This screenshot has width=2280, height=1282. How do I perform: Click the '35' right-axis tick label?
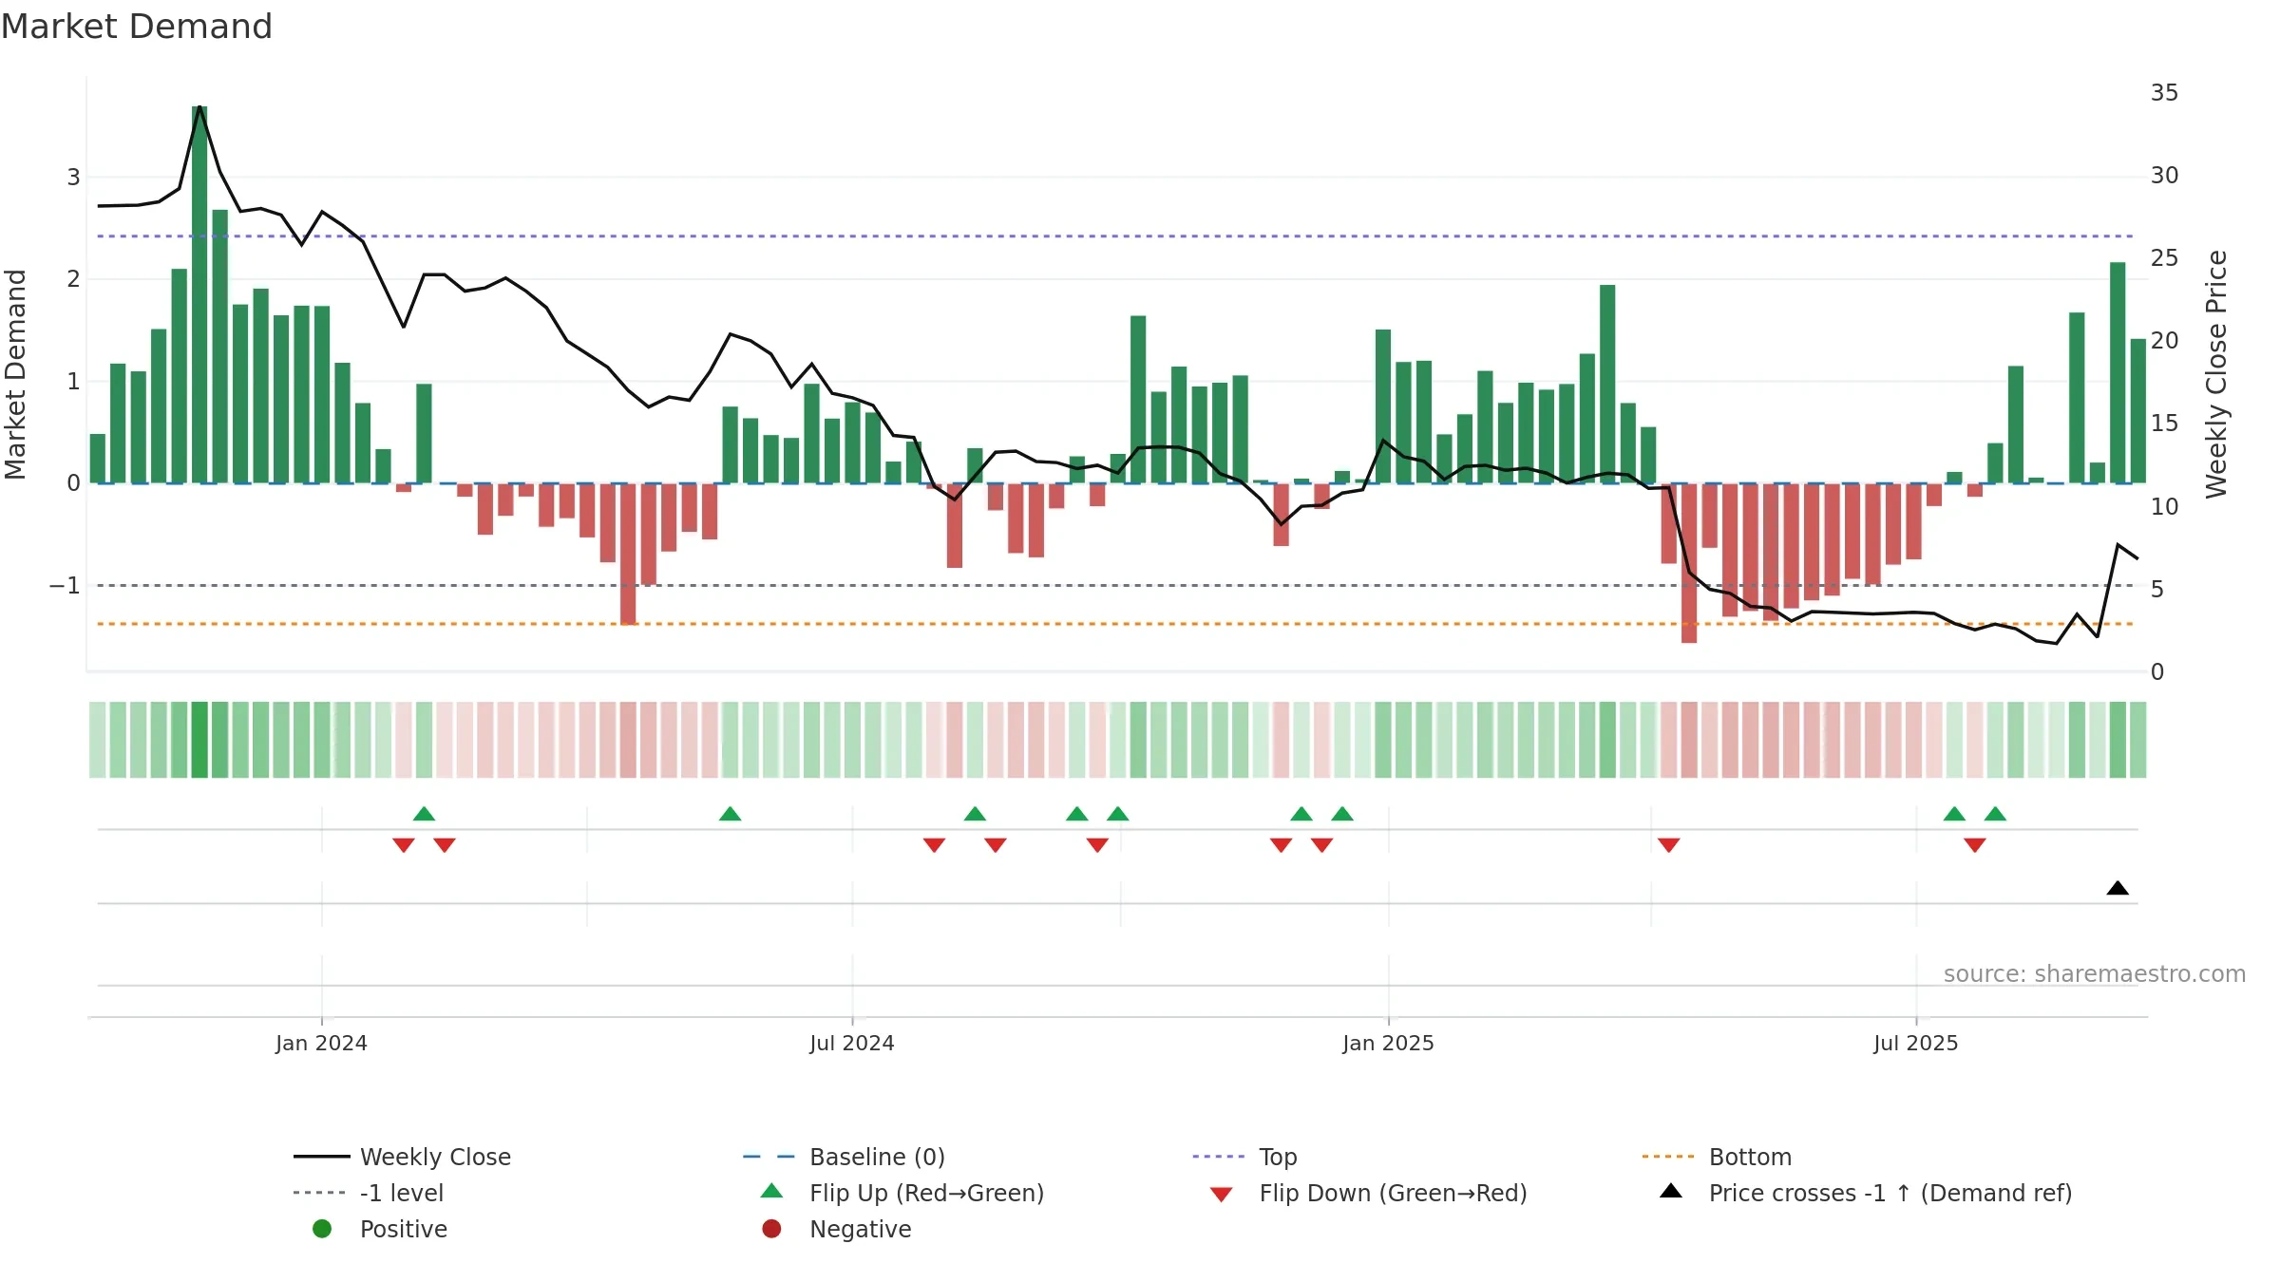click(x=2164, y=92)
